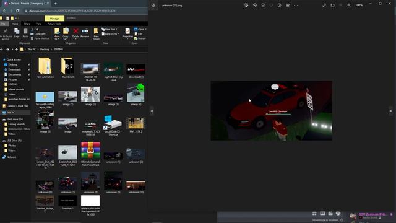Rotate the image in Photos viewer
The height and width of the screenshot is (223, 396).
[x=254, y=5]
